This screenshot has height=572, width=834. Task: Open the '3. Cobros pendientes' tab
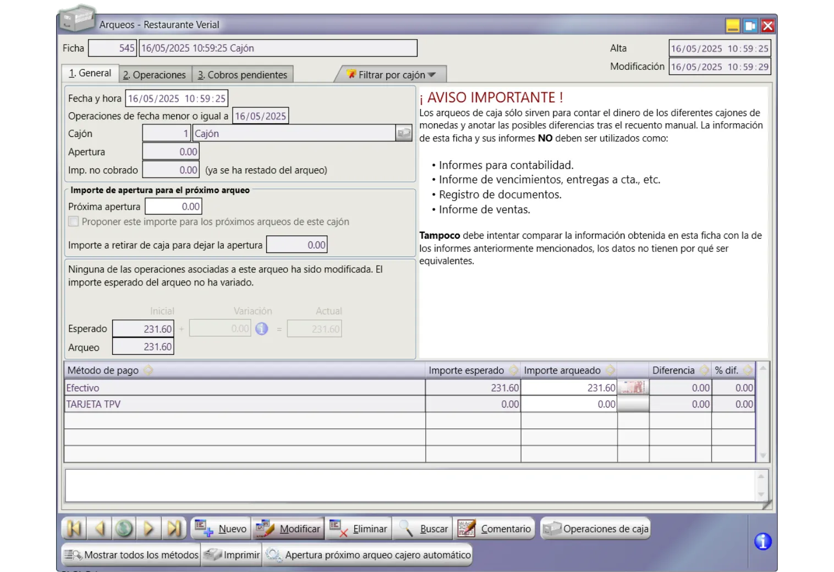243,75
